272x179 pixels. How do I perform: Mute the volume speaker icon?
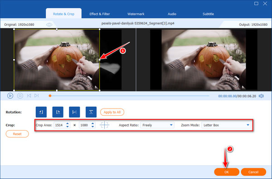[x=261, y=96]
